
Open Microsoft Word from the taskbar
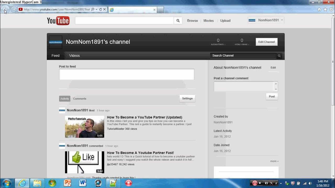tap(83, 183)
